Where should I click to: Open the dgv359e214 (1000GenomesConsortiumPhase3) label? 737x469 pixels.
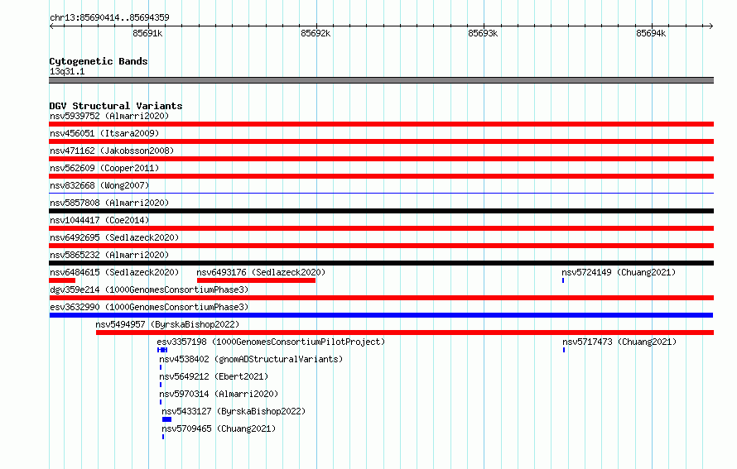tap(149, 290)
